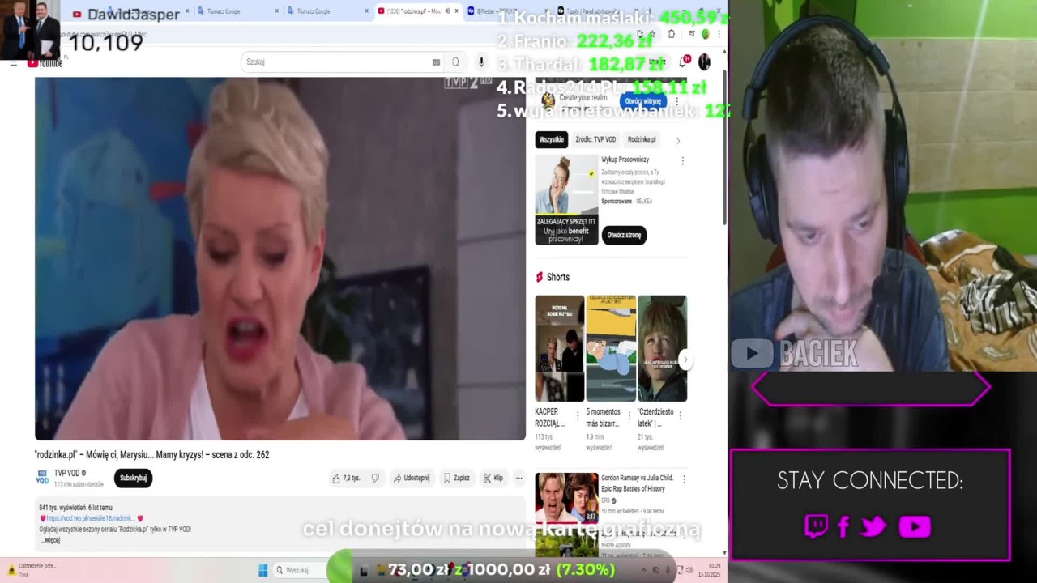Dislike the video with thumbs down icon
Screen dimensions: 1037x583
click(x=375, y=478)
